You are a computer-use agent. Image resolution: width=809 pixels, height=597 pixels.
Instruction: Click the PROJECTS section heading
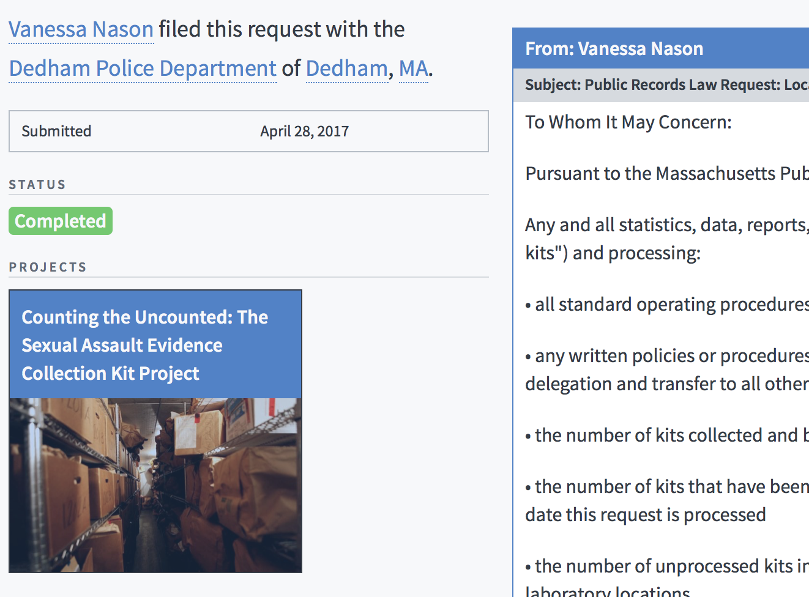pos(48,267)
